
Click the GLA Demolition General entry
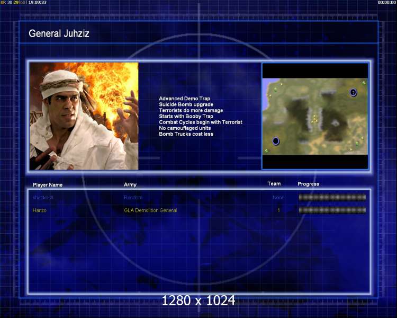pyautogui.click(x=150, y=210)
